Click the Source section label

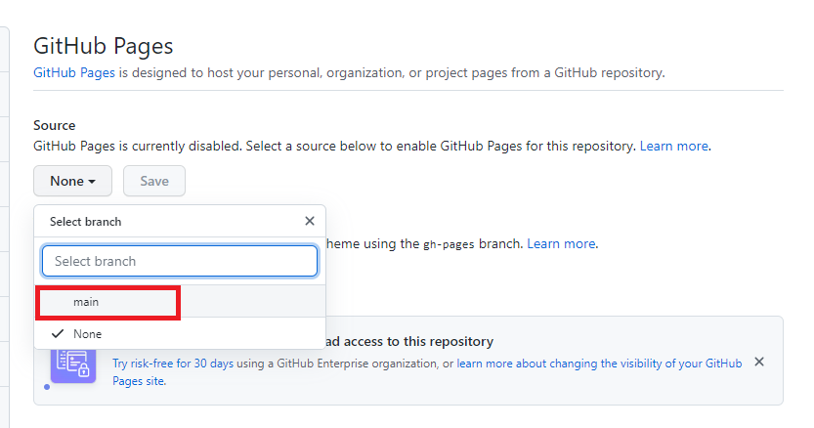pos(55,125)
